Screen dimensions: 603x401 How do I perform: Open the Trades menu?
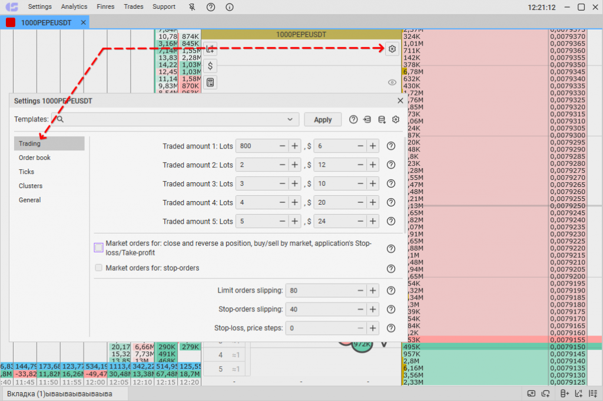click(134, 7)
